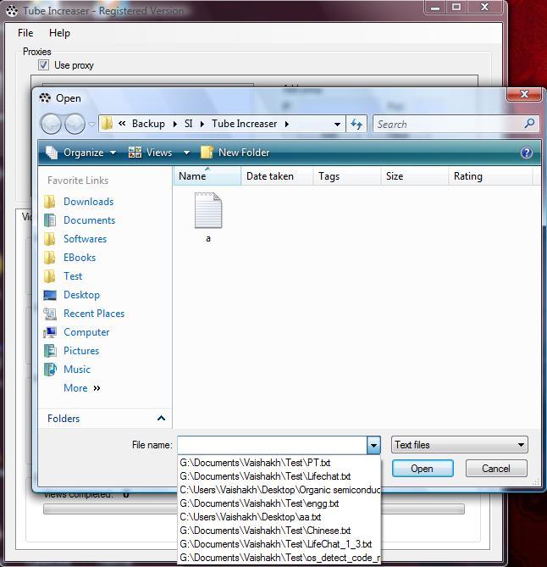Click the Computer icon in Favorite Links
Image resolution: width=547 pixels, height=567 pixels.
click(50, 332)
